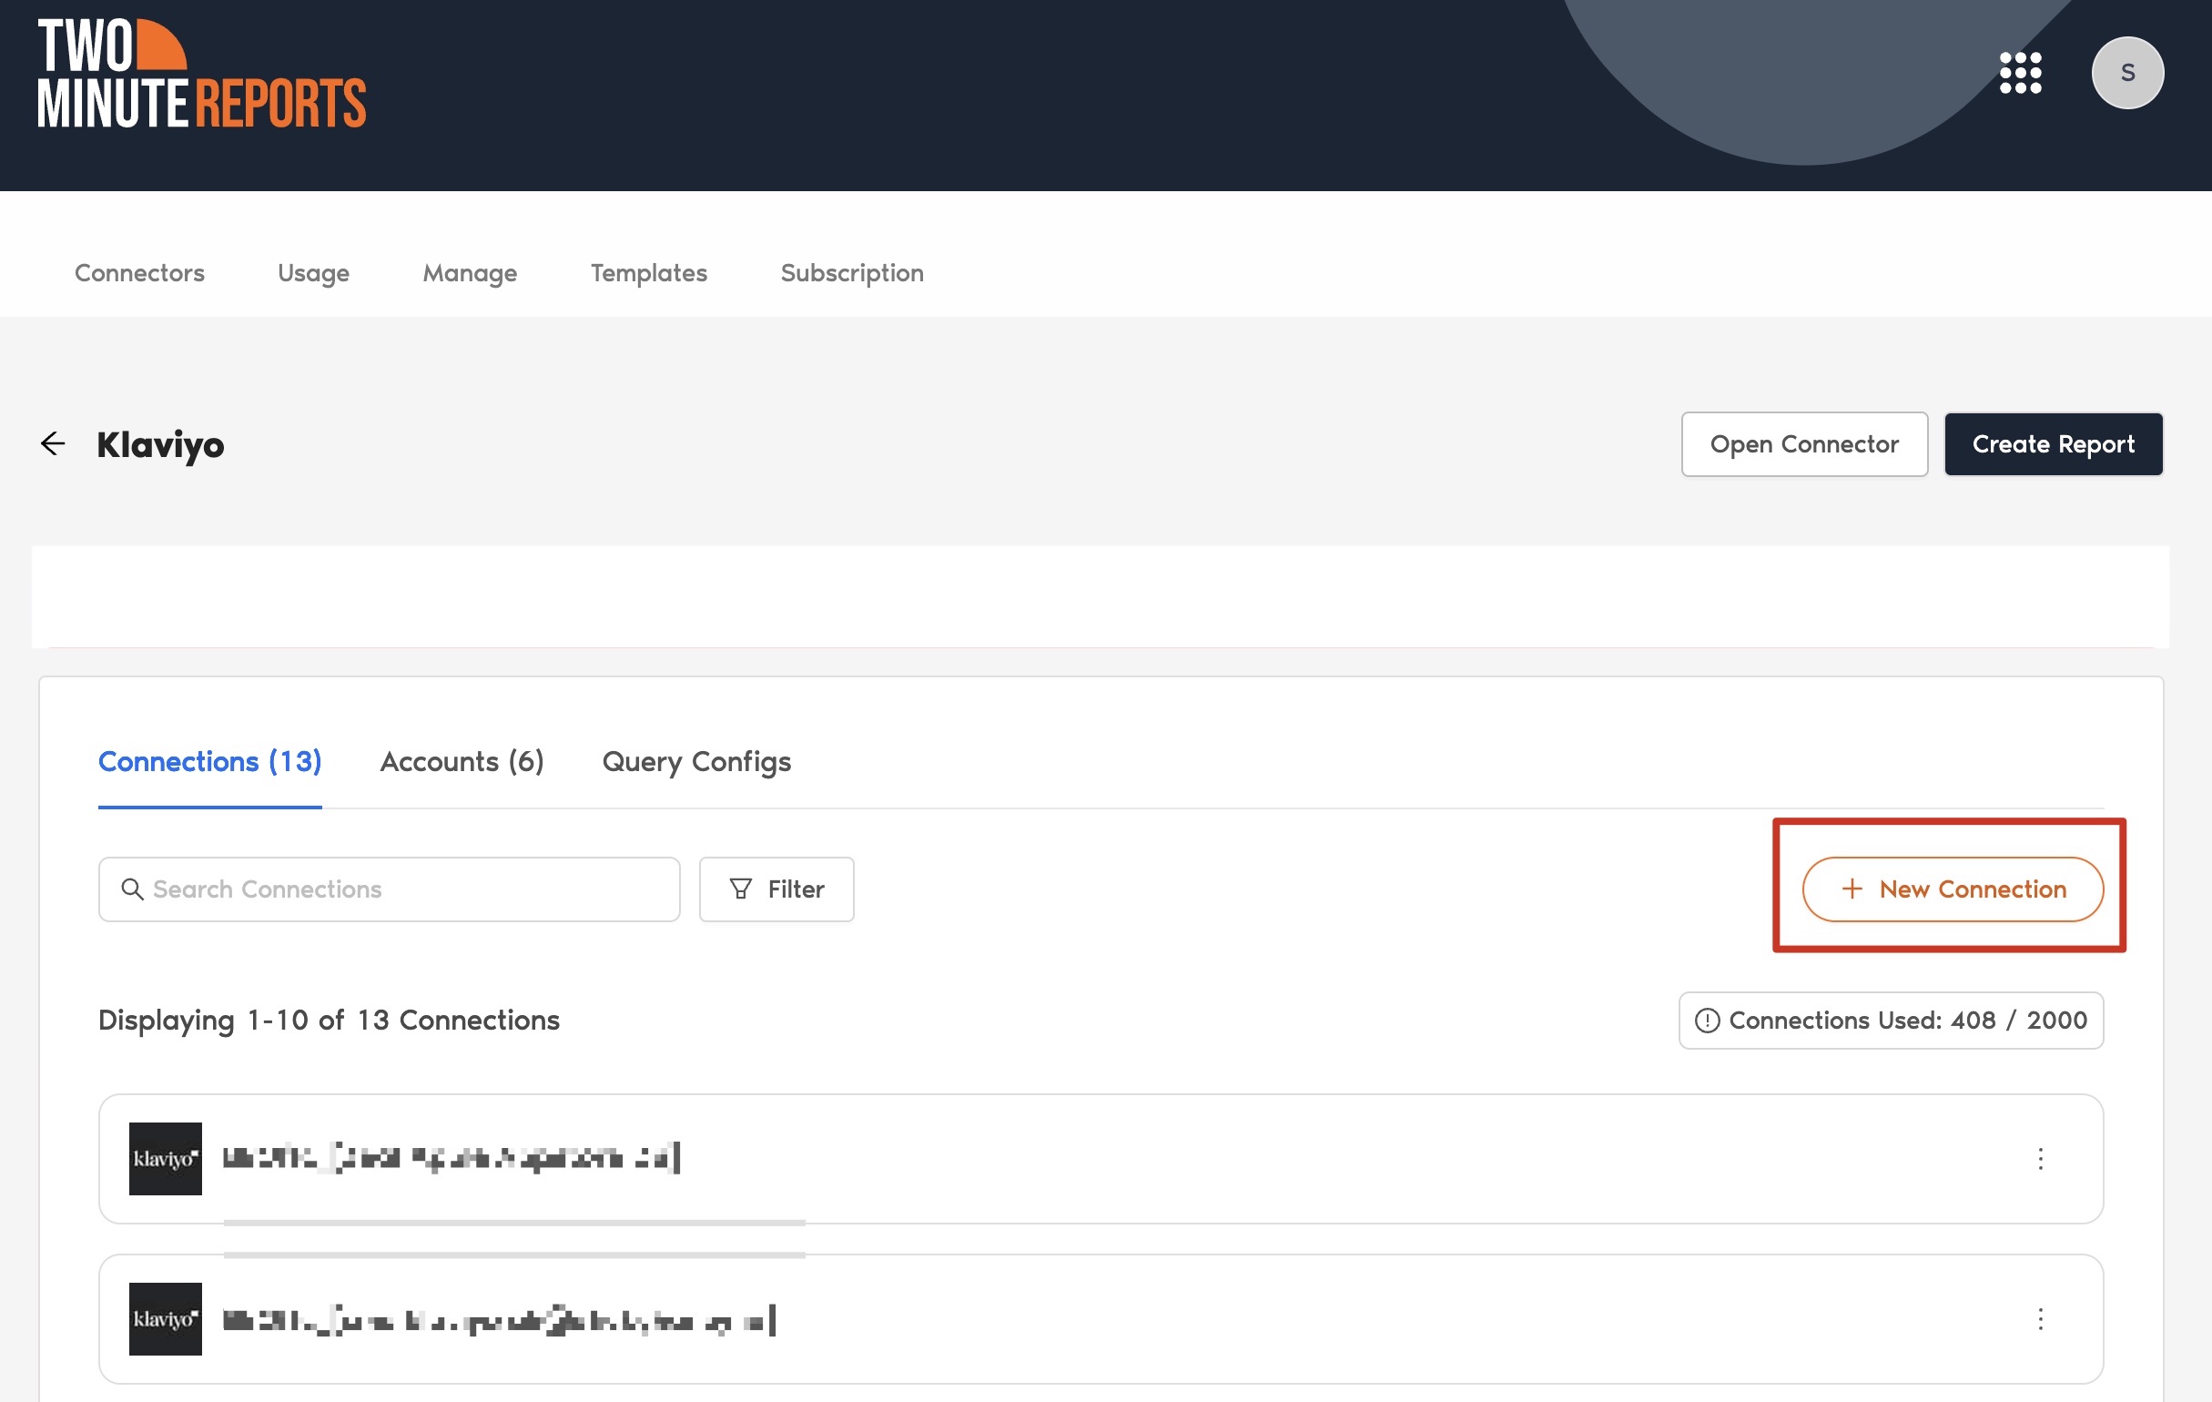Click the first connection's Klaviyo logo thumbnail
The height and width of the screenshot is (1402, 2212).
click(x=166, y=1159)
